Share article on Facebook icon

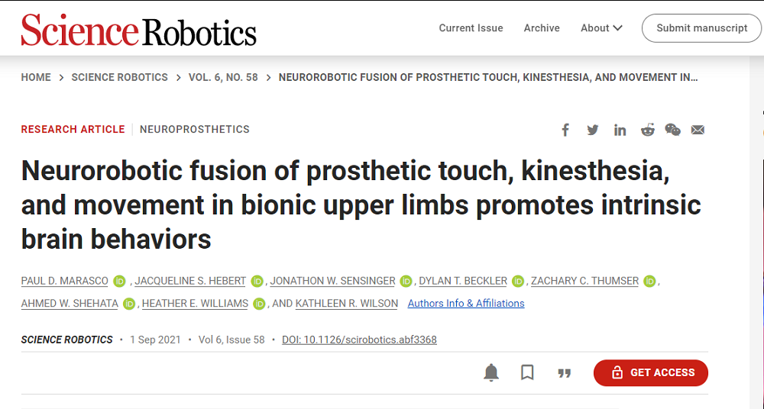[565, 130]
